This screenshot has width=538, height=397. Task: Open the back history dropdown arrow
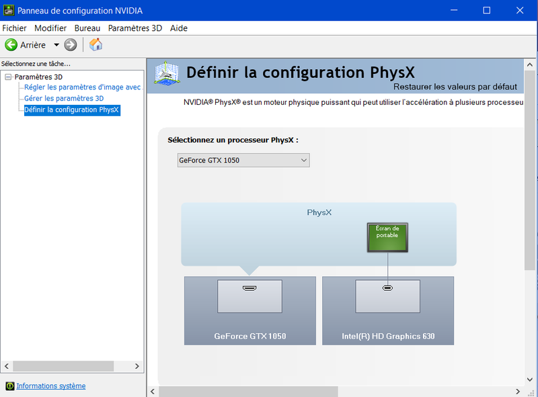(56, 45)
